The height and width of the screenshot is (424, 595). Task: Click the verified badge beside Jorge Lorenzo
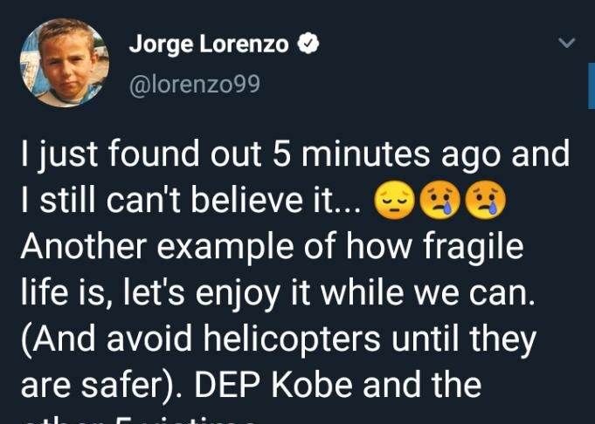pyautogui.click(x=308, y=45)
